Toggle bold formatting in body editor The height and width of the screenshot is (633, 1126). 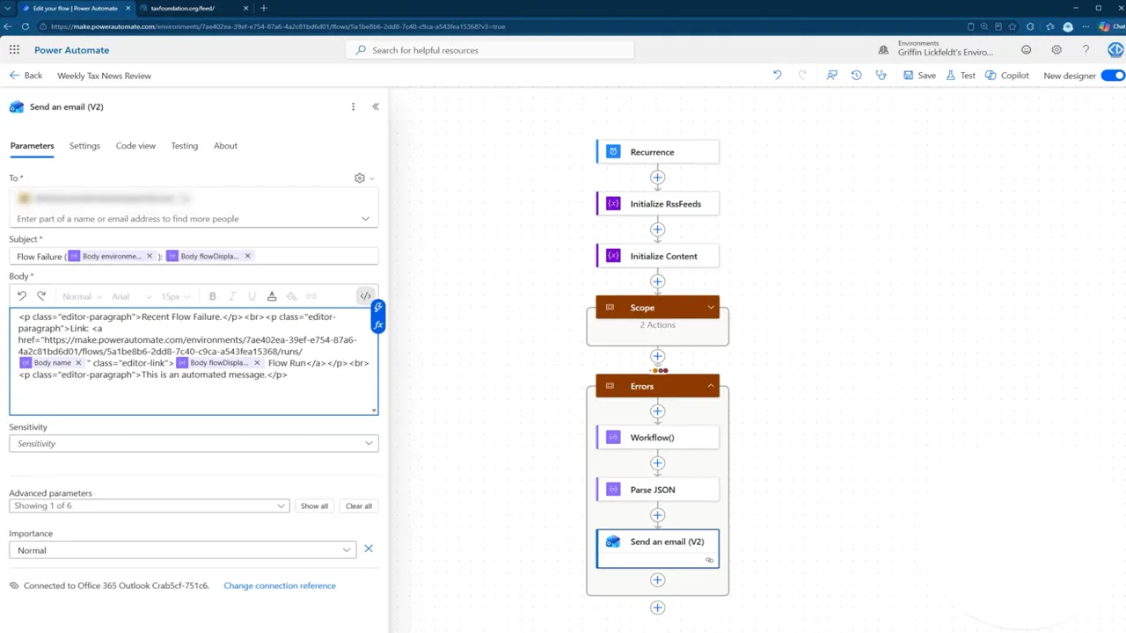212,296
